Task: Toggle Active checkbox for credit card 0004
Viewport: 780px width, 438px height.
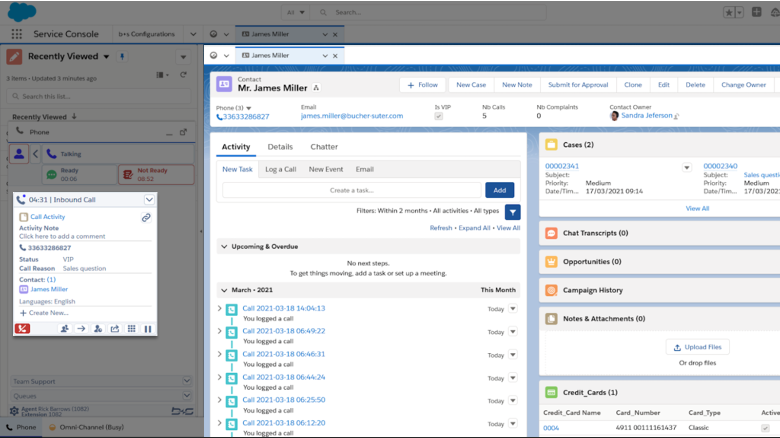Action: coord(765,428)
